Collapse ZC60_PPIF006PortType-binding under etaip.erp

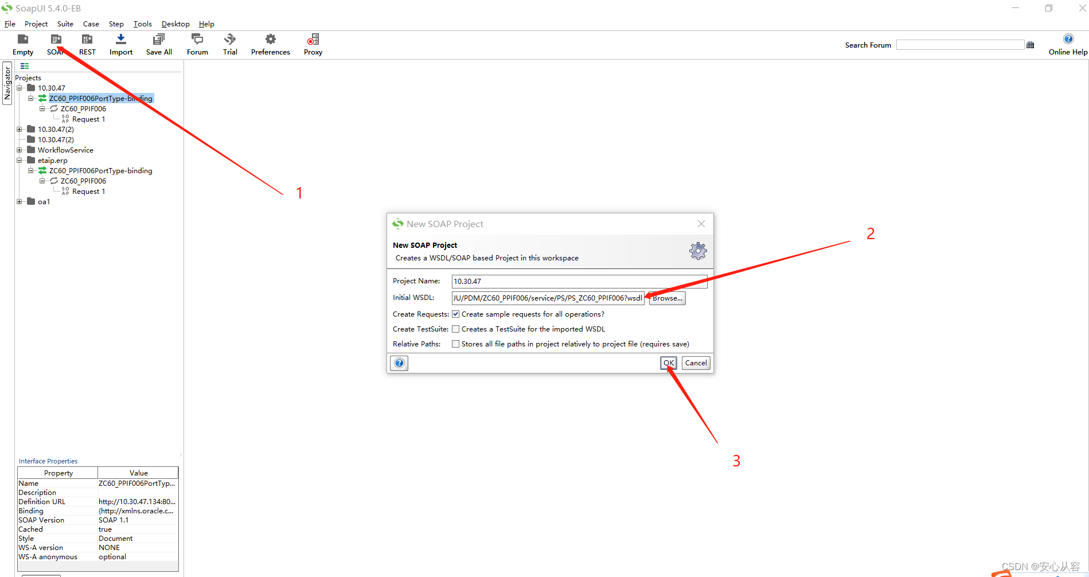pyautogui.click(x=31, y=171)
